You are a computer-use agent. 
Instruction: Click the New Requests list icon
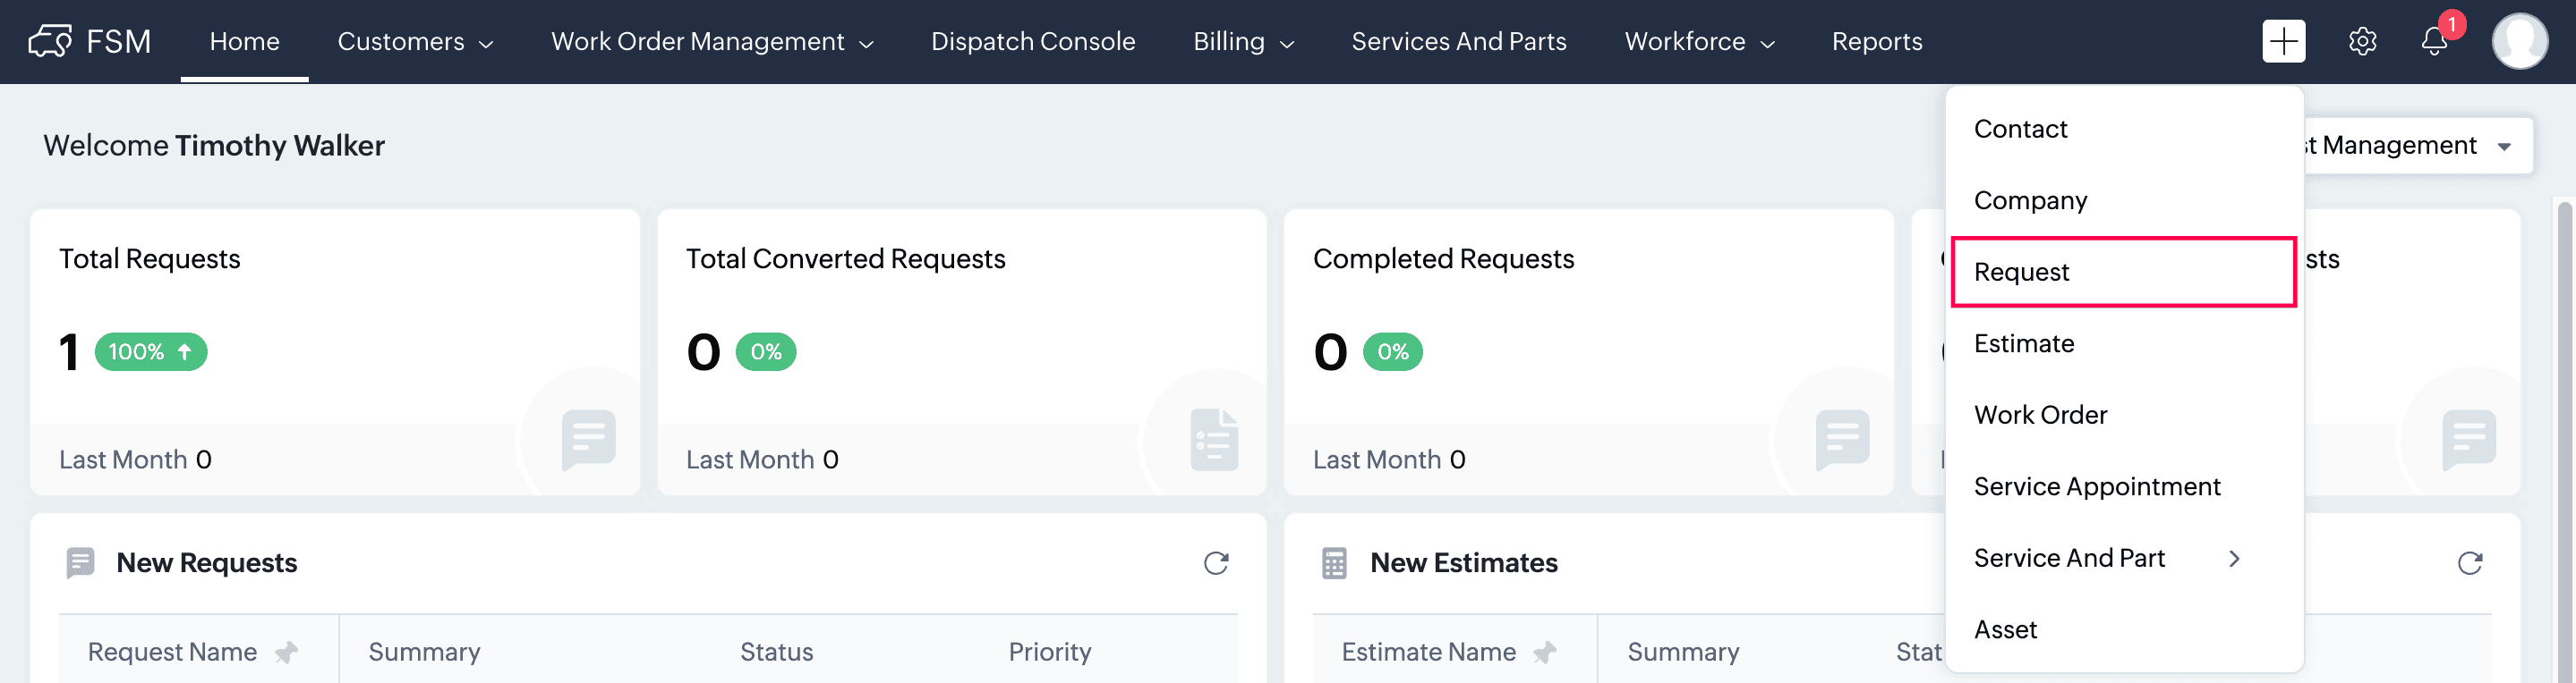(x=80, y=563)
